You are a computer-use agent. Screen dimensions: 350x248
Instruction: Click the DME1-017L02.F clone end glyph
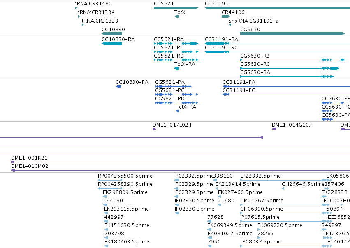(x=154, y=129)
